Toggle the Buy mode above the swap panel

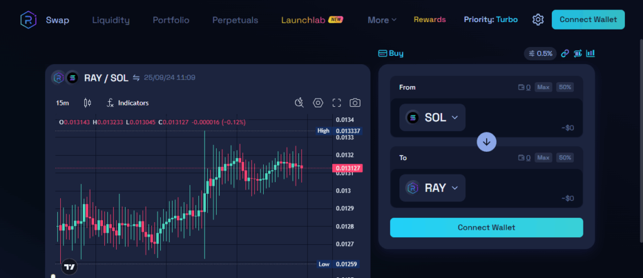[x=391, y=53]
